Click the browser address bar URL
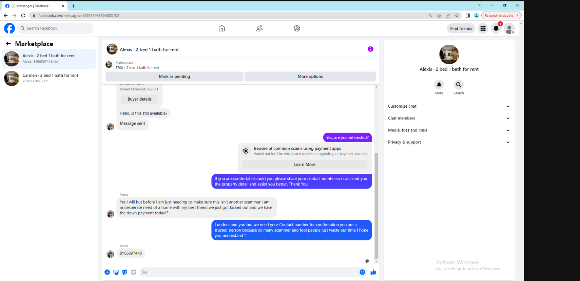580x281 pixels. (79, 16)
